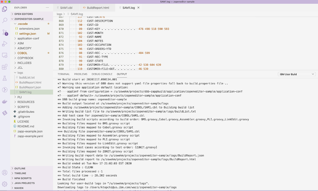Open the Remote Explorer view

(x=5, y=55)
